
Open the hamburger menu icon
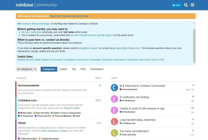pyautogui.click(x=193, y=5)
